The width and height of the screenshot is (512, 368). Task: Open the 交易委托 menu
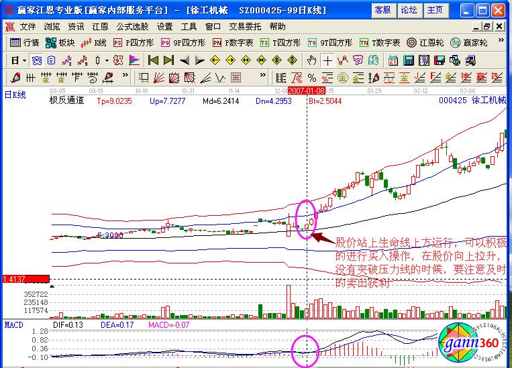click(x=245, y=27)
